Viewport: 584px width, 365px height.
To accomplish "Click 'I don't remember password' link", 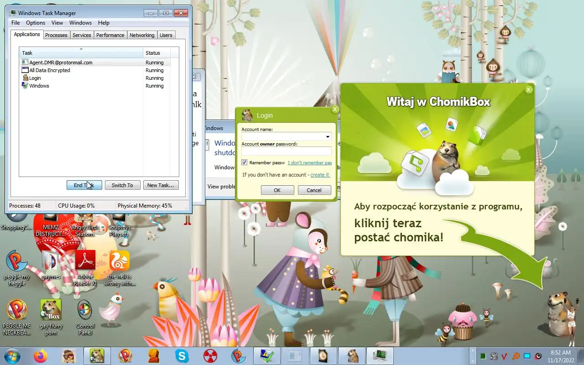I will pyautogui.click(x=310, y=163).
